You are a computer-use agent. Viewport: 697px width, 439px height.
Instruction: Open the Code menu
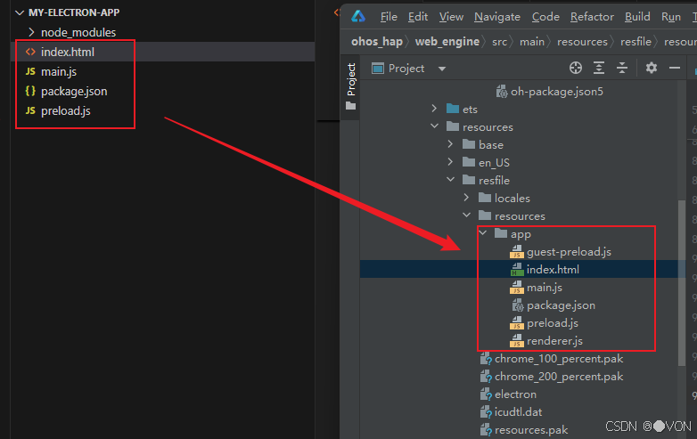click(545, 17)
